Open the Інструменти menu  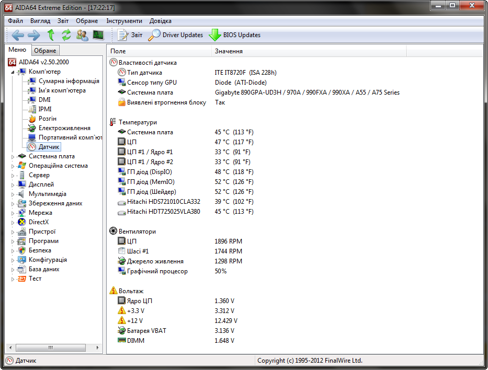pos(124,21)
